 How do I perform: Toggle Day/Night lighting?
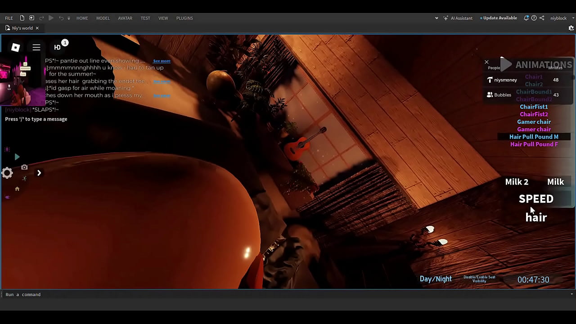coord(435,279)
